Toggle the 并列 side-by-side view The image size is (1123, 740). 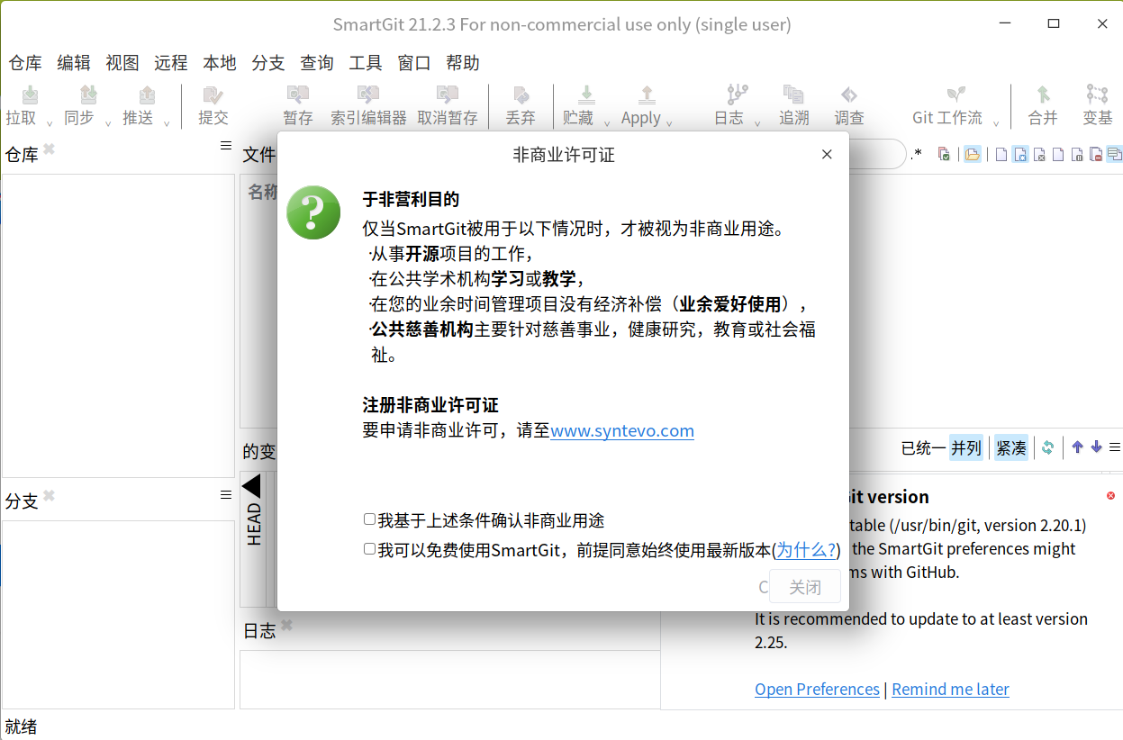point(965,447)
